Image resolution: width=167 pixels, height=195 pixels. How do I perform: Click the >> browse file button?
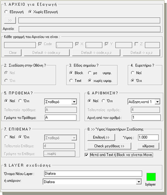[x=10, y=20]
